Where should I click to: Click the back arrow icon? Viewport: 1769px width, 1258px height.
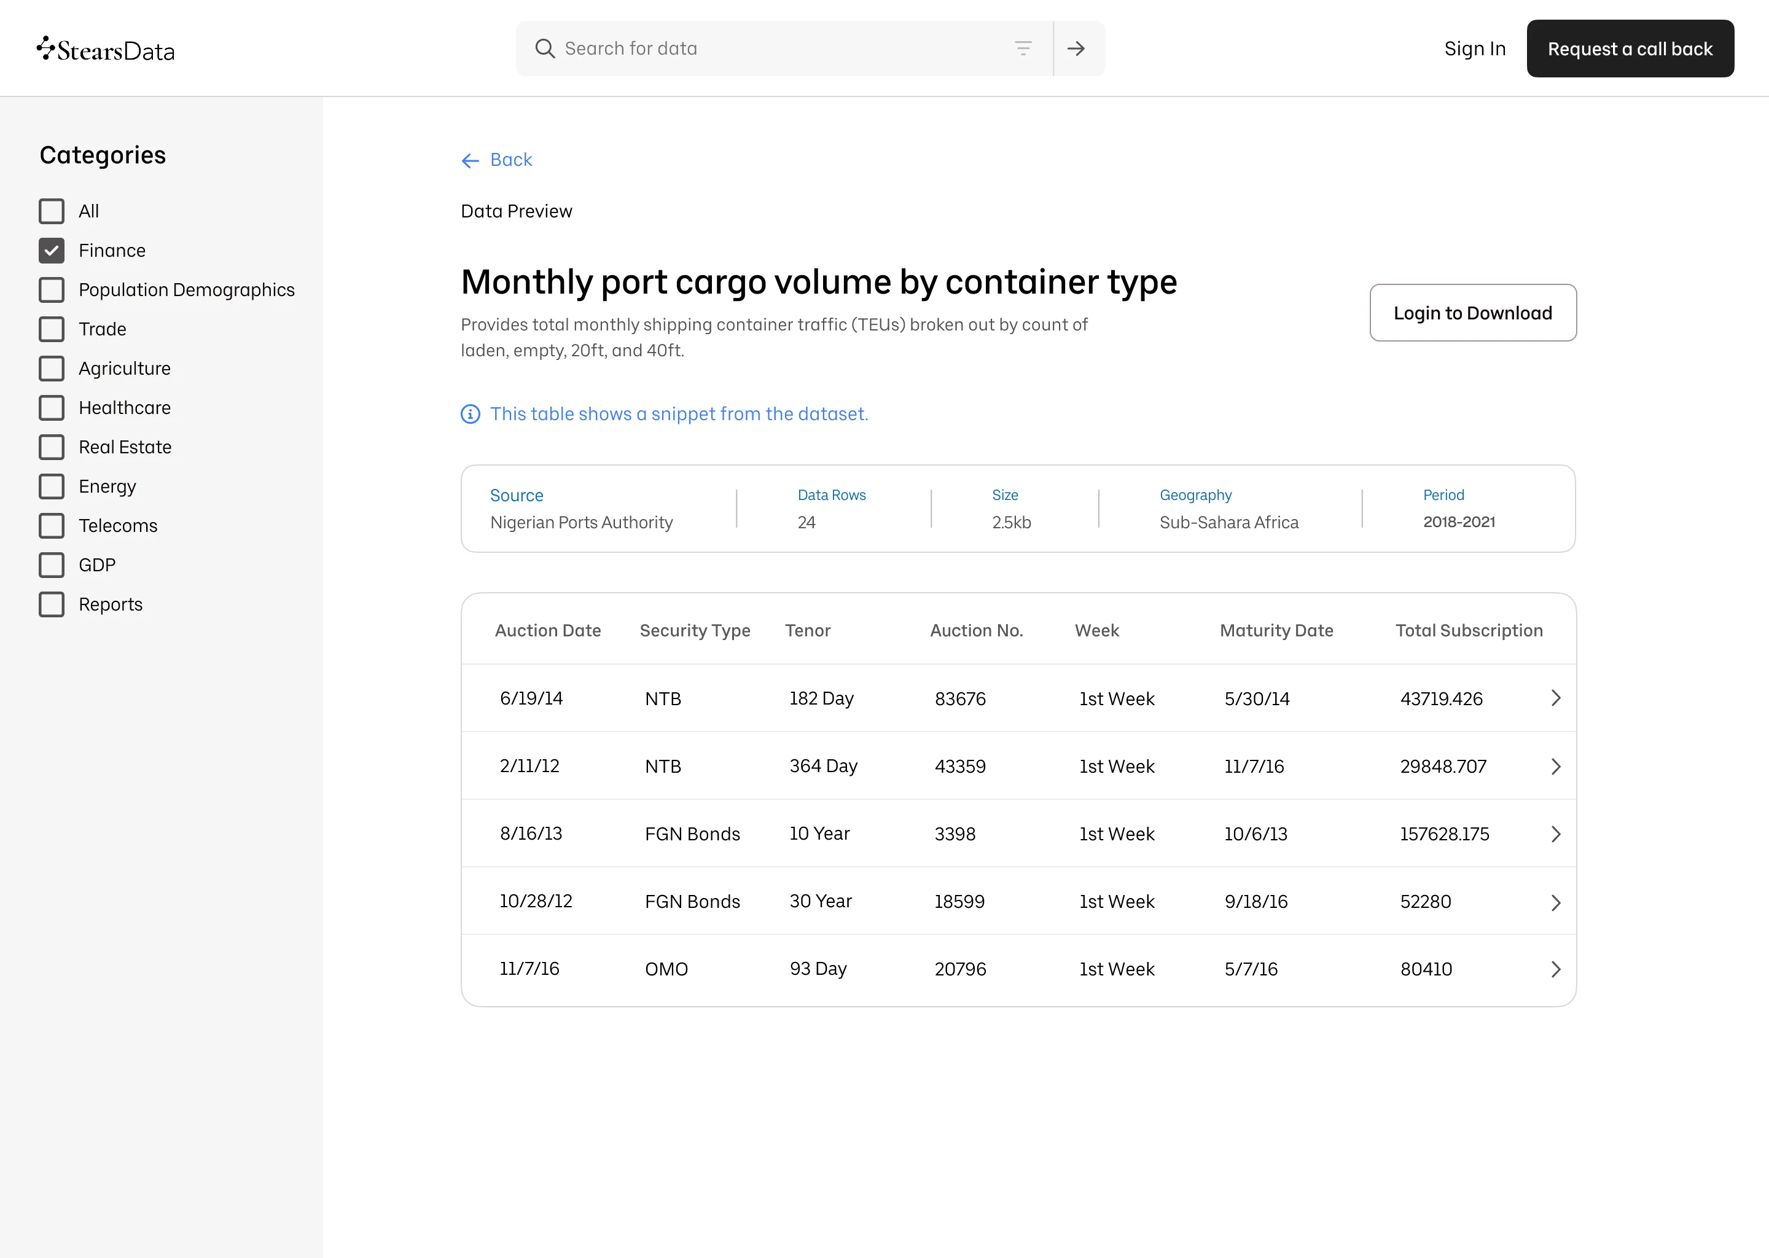coord(470,160)
